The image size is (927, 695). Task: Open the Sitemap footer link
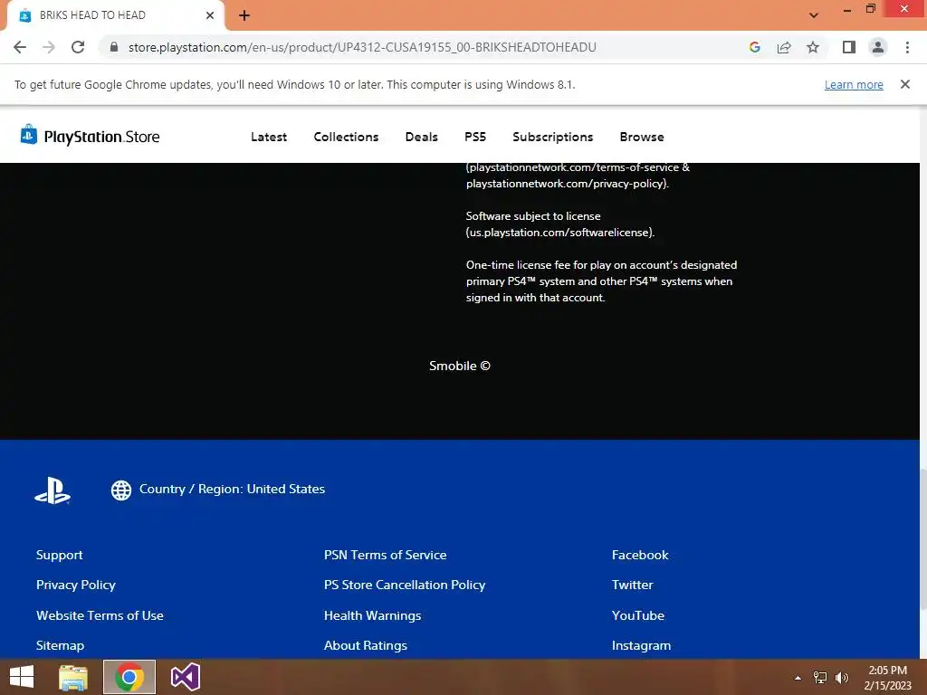(x=61, y=645)
